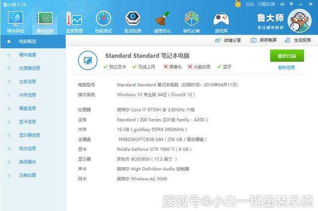Image resolution: width=318 pixels, height=211 pixels.
Task: Click the 微博分享 Weibo share icon
Action: point(218,40)
